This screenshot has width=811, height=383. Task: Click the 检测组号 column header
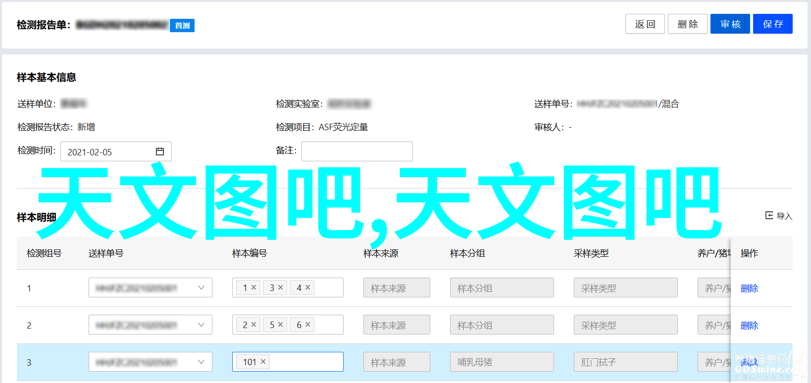click(x=44, y=253)
